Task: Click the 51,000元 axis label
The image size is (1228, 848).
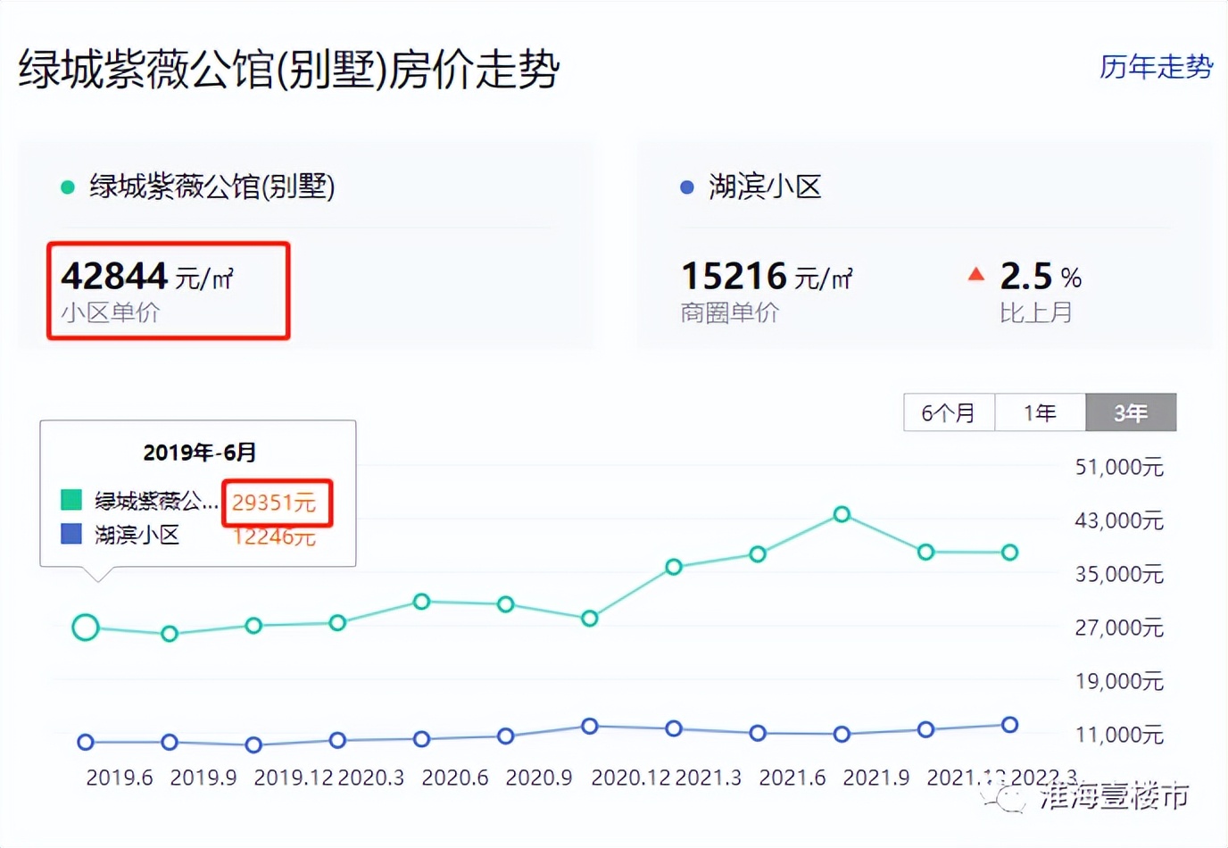Action: pyautogui.click(x=1119, y=467)
